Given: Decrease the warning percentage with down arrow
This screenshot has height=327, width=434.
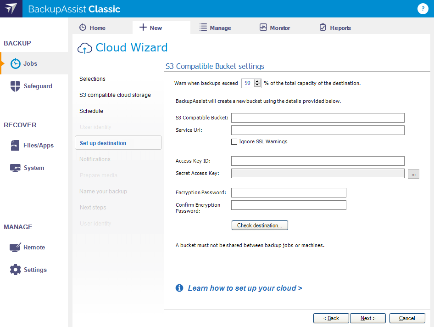Looking at the screenshot, I should coord(257,85).
